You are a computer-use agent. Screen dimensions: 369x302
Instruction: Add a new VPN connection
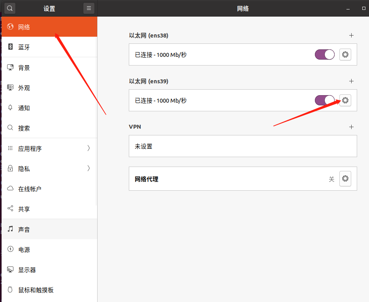351,127
